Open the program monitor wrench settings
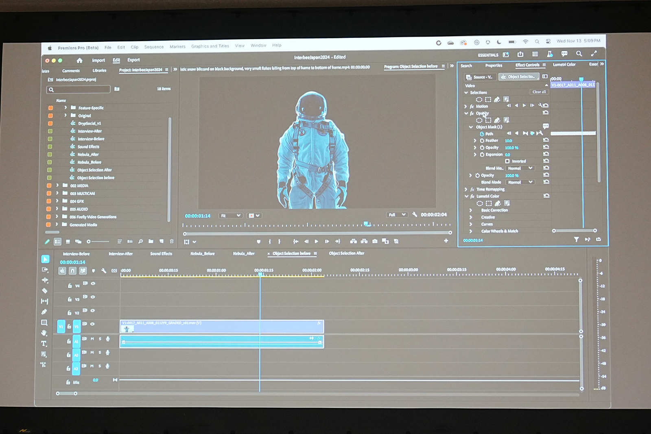The image size is (651, 434). [x=415, y=214]
